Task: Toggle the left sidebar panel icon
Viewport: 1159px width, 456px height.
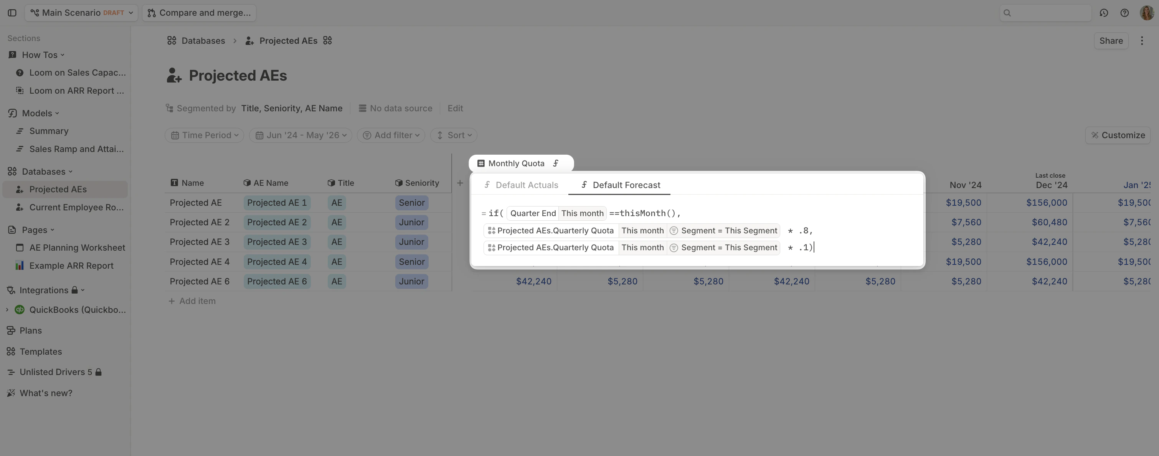Action: coord(12,13)
